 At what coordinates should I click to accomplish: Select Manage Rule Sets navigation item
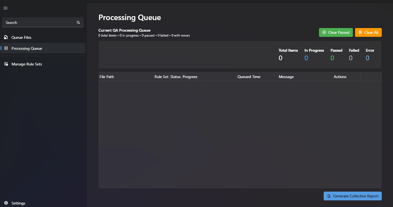coord(26,64)
